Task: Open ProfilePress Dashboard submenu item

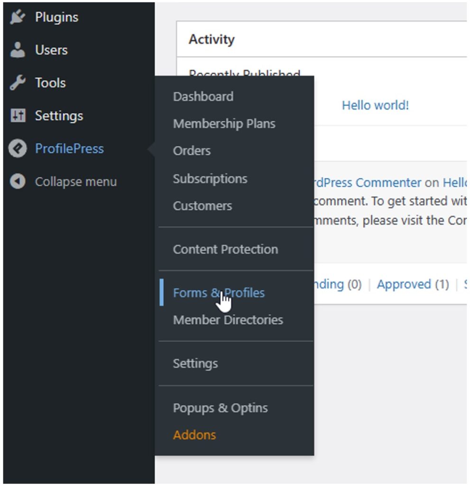Action: [x=203, y=97]
